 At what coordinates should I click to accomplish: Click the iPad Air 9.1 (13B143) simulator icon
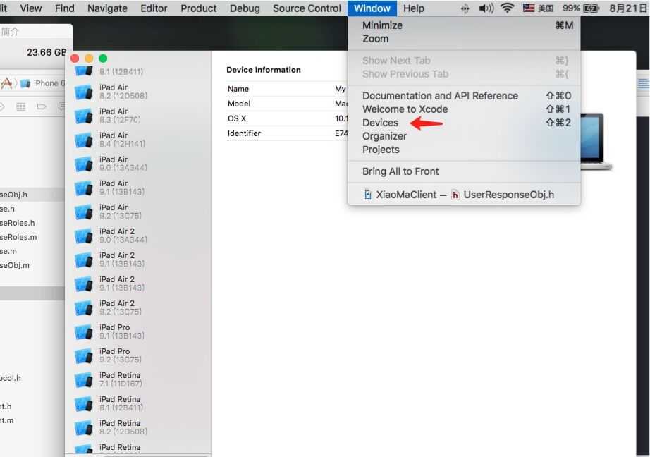pyautogui.click(x=84, y=188)
